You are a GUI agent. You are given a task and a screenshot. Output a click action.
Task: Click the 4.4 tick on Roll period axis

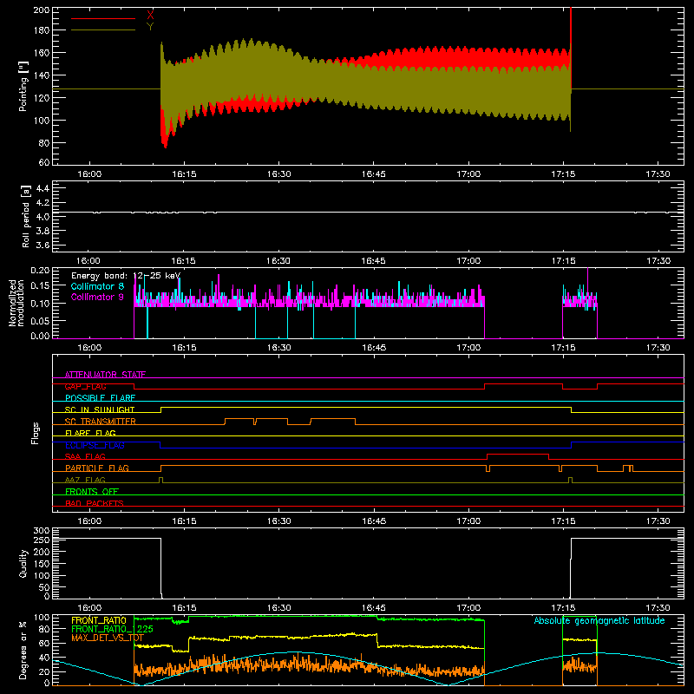(43, 188)
